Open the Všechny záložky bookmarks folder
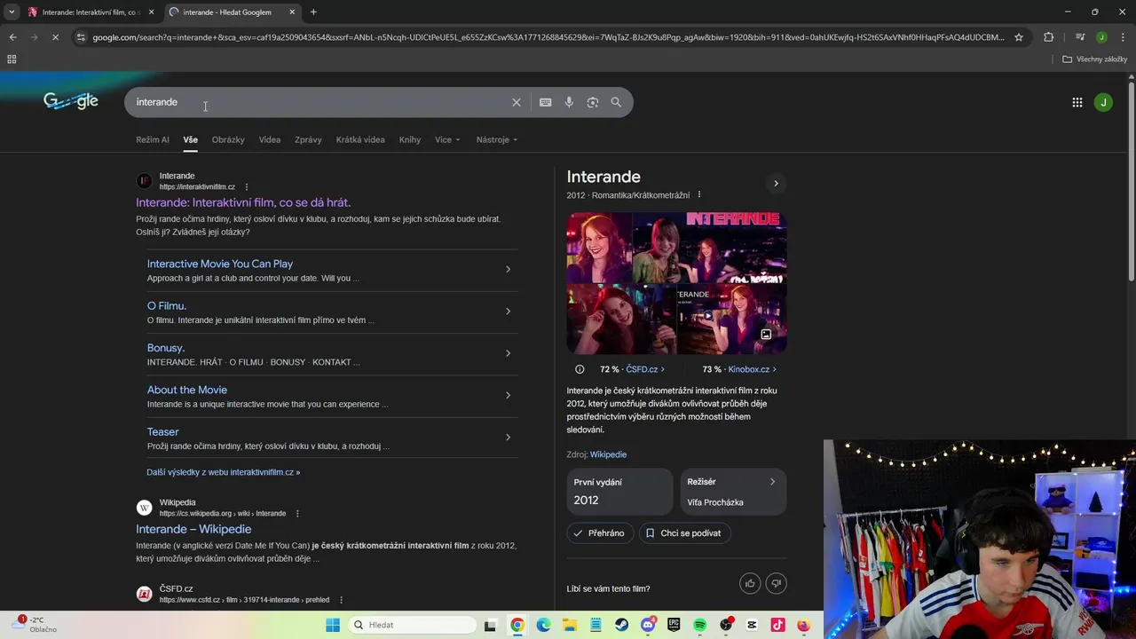1136x639 pixels. coord(1095,59)
